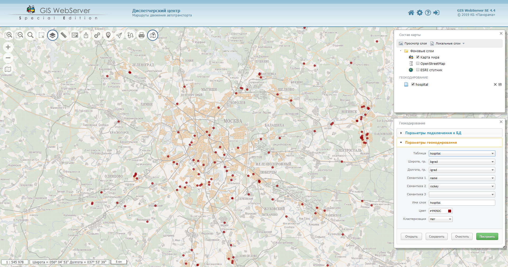
Task: Open the map layers panel
Action: [53, 35]
